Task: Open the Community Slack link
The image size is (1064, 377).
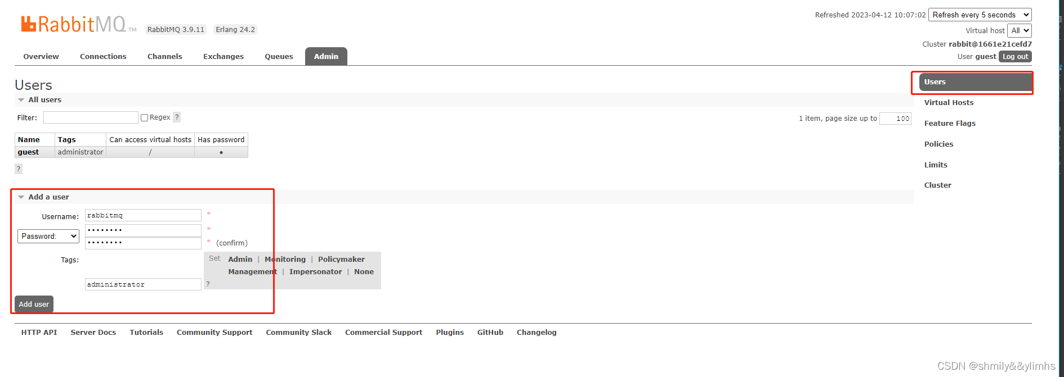Action: point(298,332)
